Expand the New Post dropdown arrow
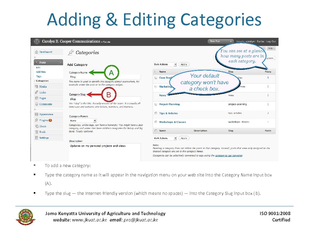 231,41
